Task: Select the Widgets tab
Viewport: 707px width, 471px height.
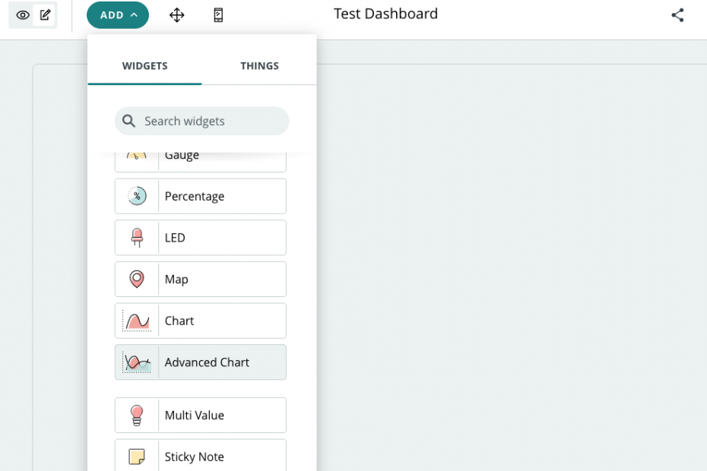Action: click(x=144, y=66)
